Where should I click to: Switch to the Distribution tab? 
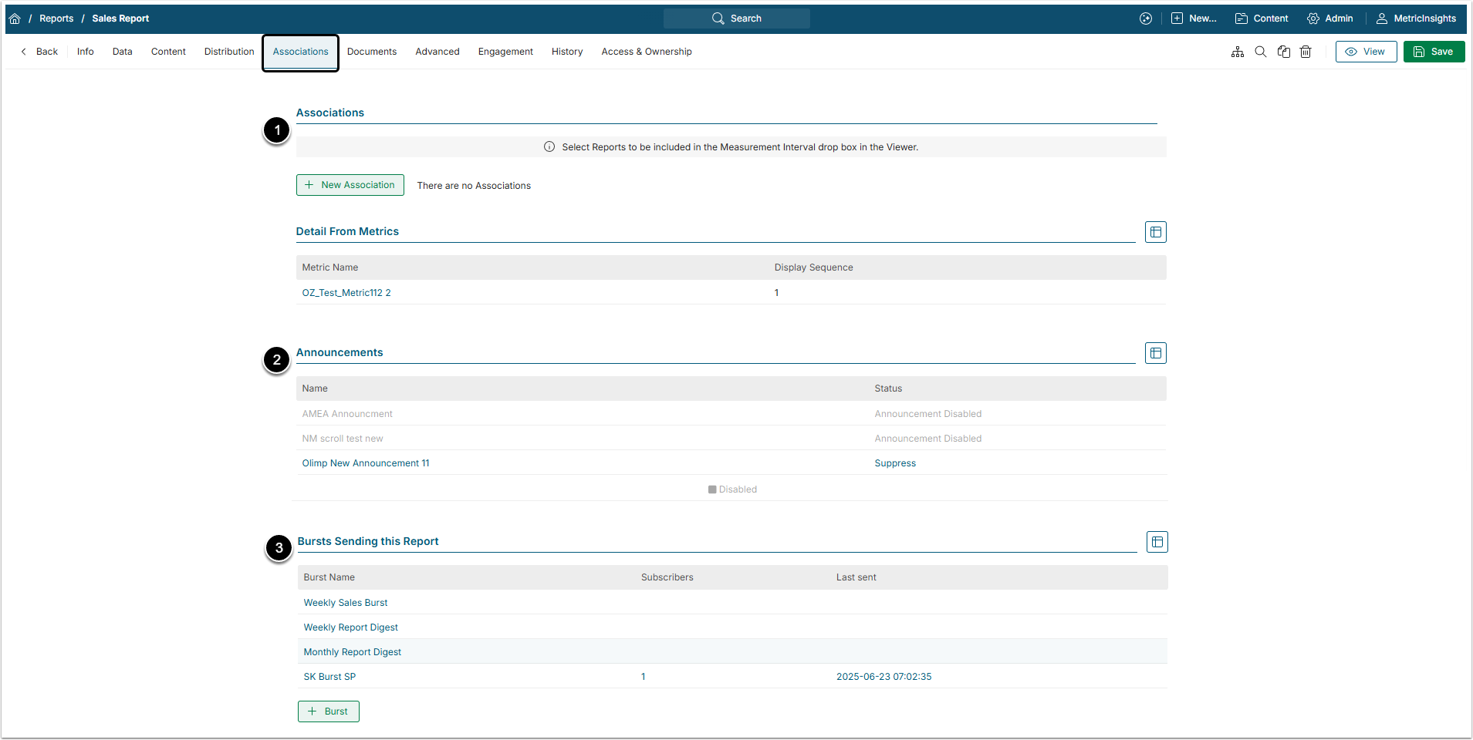229,52
